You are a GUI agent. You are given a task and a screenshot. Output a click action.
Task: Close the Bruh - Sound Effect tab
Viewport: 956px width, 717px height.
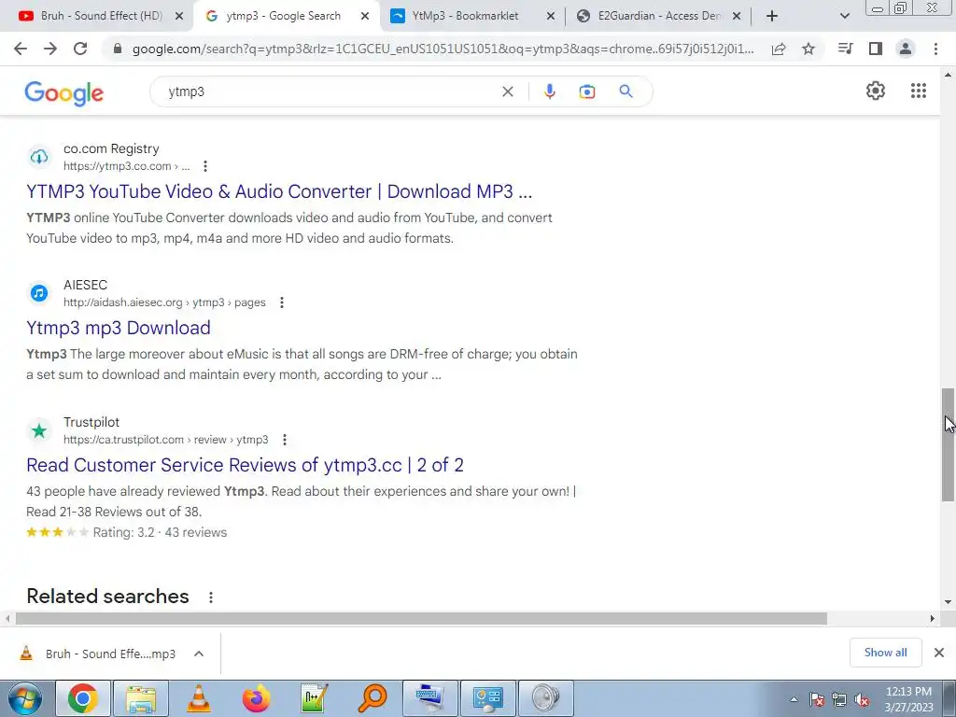[178, 17]
